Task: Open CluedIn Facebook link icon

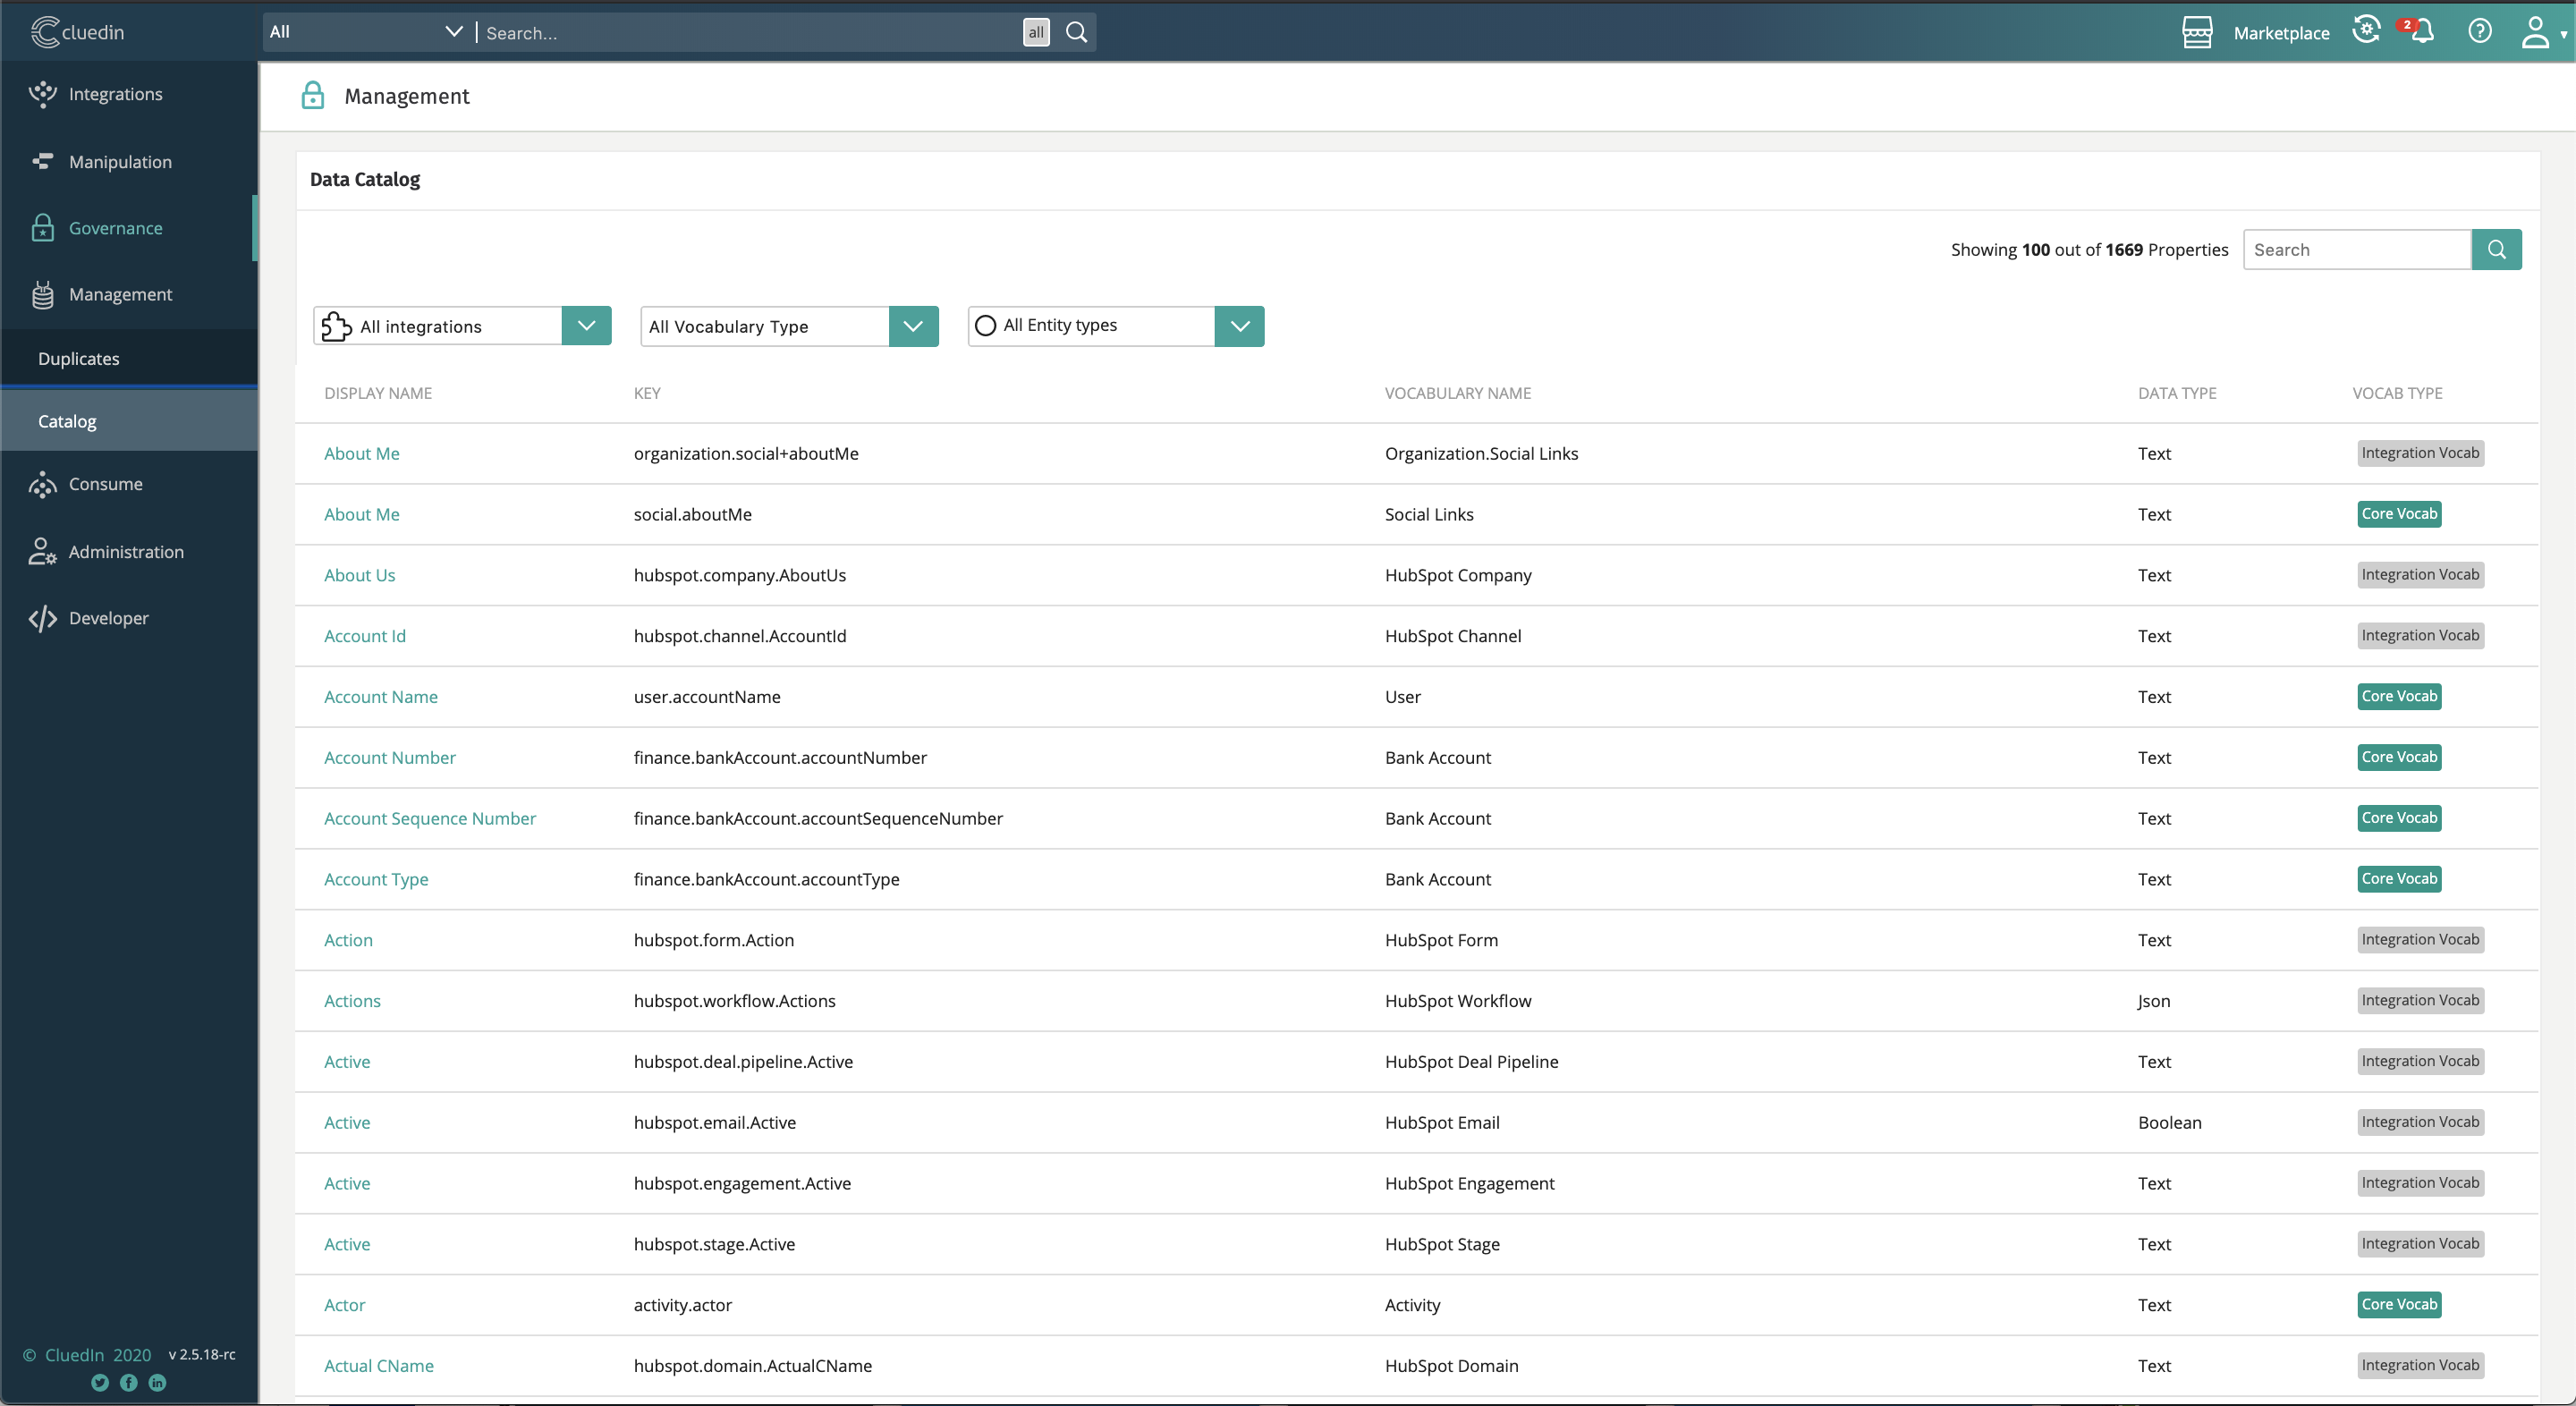Action: (129, 1382)
